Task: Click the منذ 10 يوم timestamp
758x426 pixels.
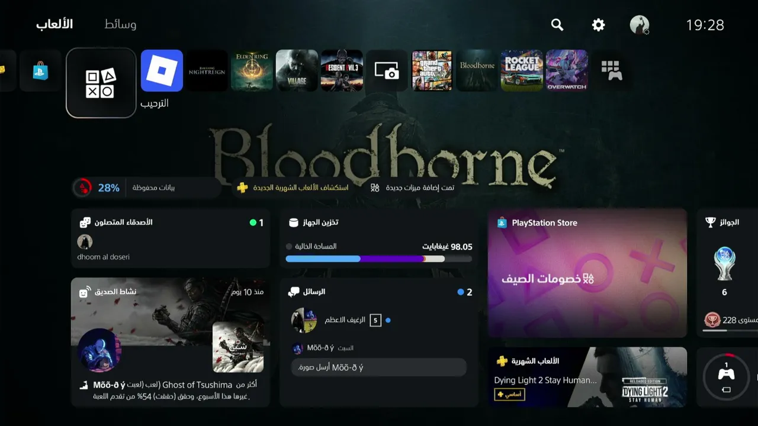Action: 247,292
